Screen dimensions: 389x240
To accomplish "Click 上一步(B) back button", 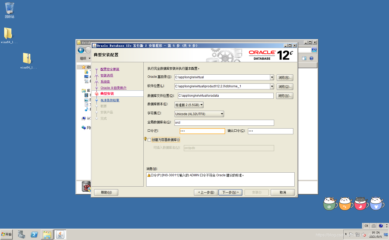I will point(206,192).
